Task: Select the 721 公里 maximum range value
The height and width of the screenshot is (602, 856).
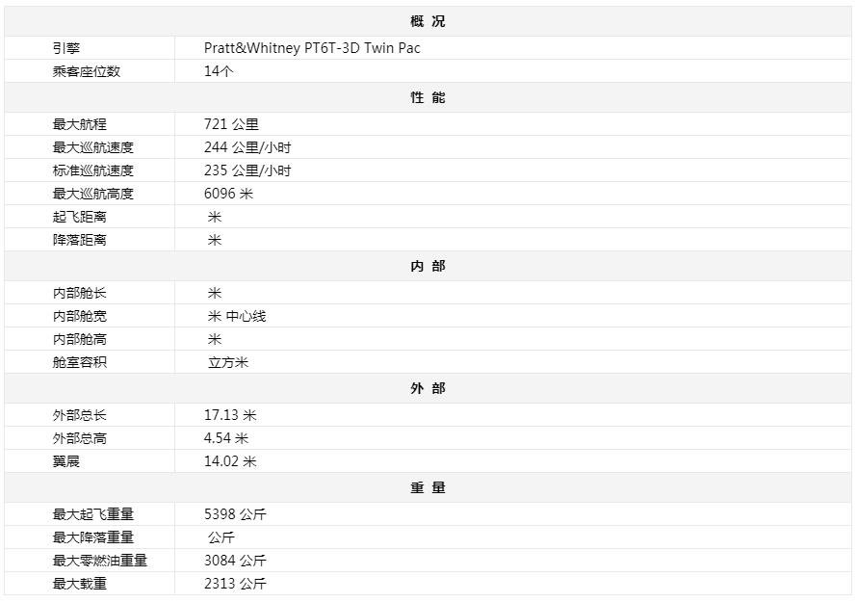Action: pyautogui.click(x=231, y=124)
